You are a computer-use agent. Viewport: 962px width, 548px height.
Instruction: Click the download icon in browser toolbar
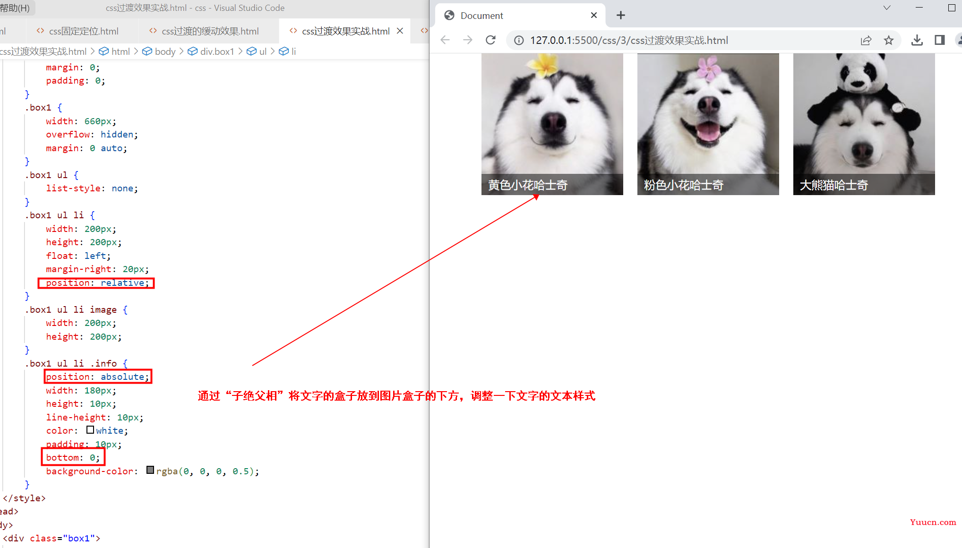pyautogui.click(x=918, y=40)
